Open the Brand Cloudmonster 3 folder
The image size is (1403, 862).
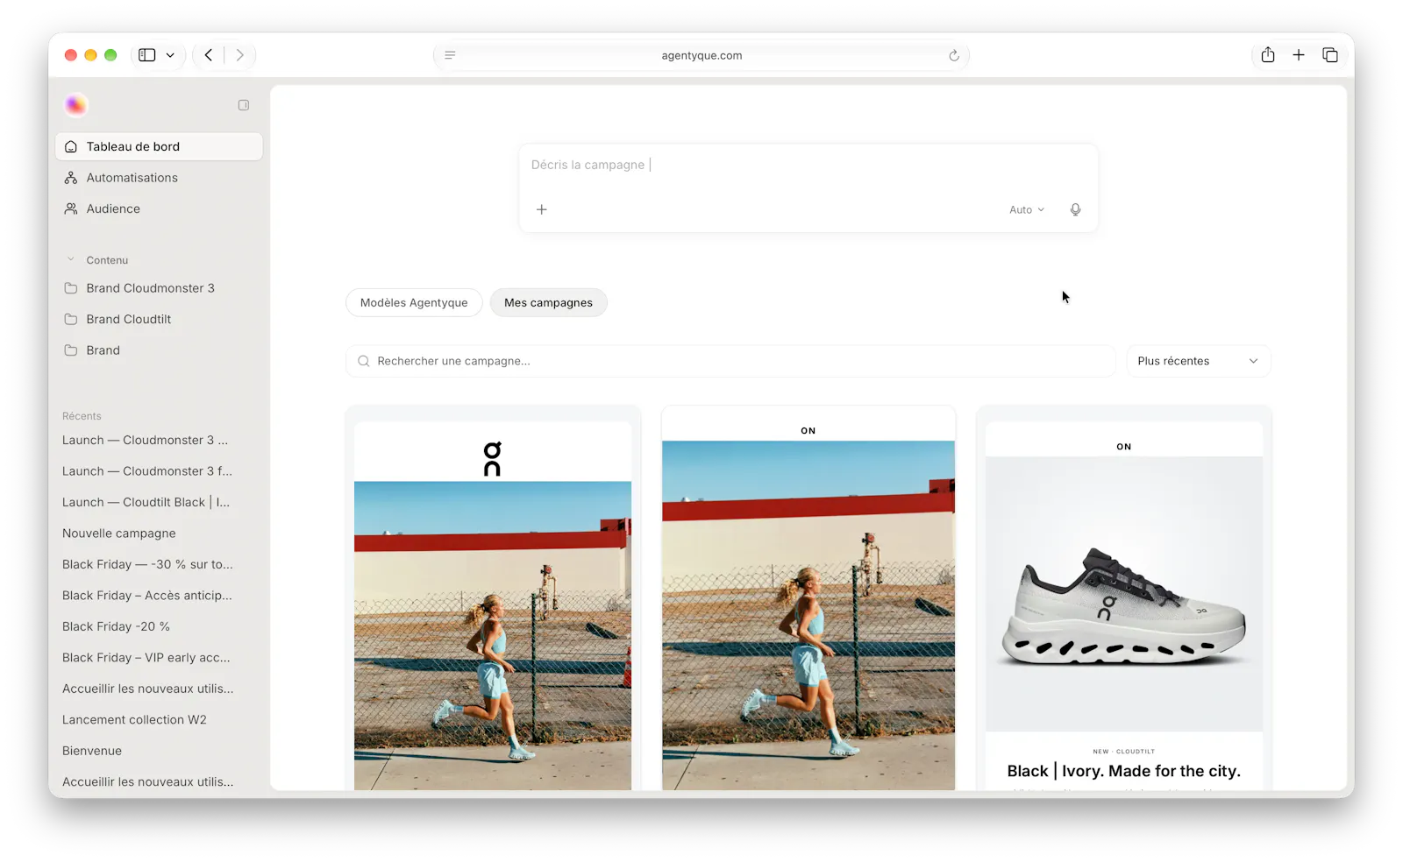point(159,288)
